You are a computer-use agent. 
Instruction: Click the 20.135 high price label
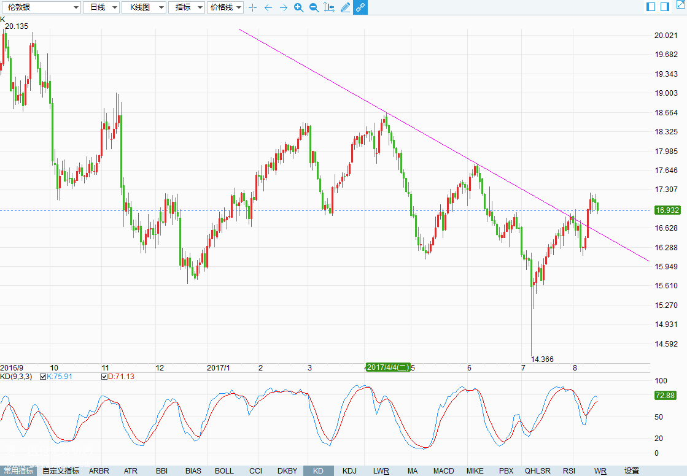tap(16, 26)
